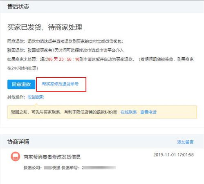This screenshot has height=184, width=204.
Task: Click the blurred 快递公司 name
Action: coord(48,168)
